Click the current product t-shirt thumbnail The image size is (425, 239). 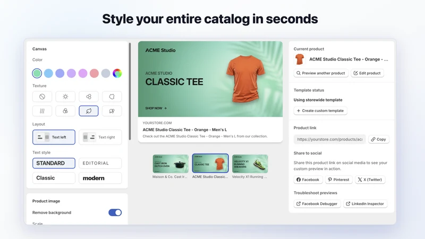pos(300,59)
